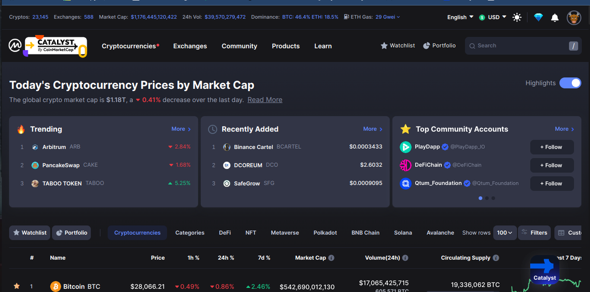
Task: Click the Qtum_Foundation account avatar
Action: 406,183
